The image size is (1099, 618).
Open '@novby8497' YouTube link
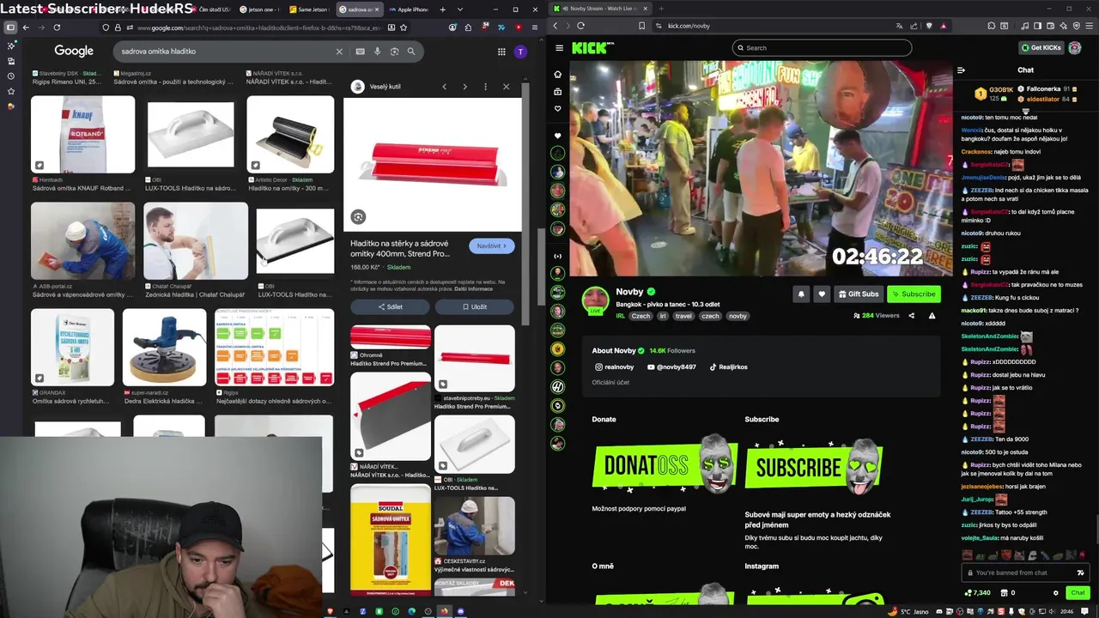coord(671,367)
